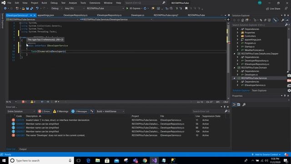Switch to the Team Explorer tab

259,91
